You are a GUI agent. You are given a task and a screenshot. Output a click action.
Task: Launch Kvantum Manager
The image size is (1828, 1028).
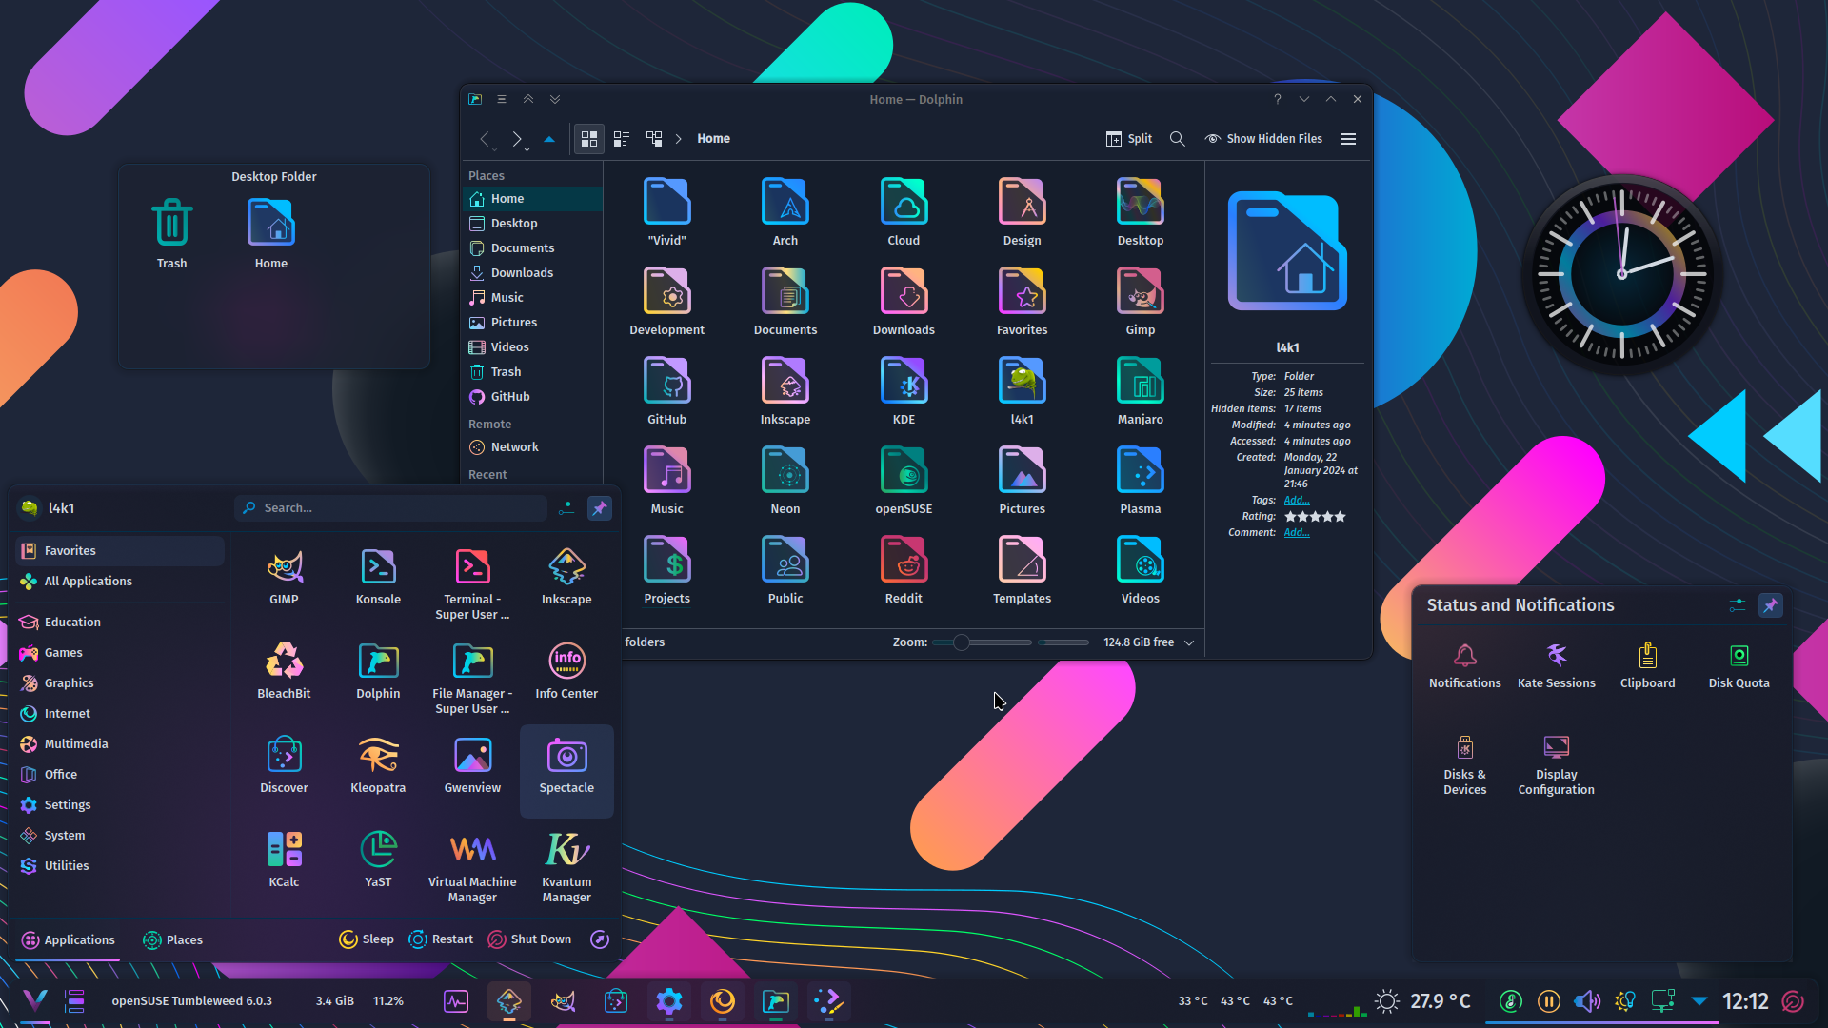click(x=566, y=867)
